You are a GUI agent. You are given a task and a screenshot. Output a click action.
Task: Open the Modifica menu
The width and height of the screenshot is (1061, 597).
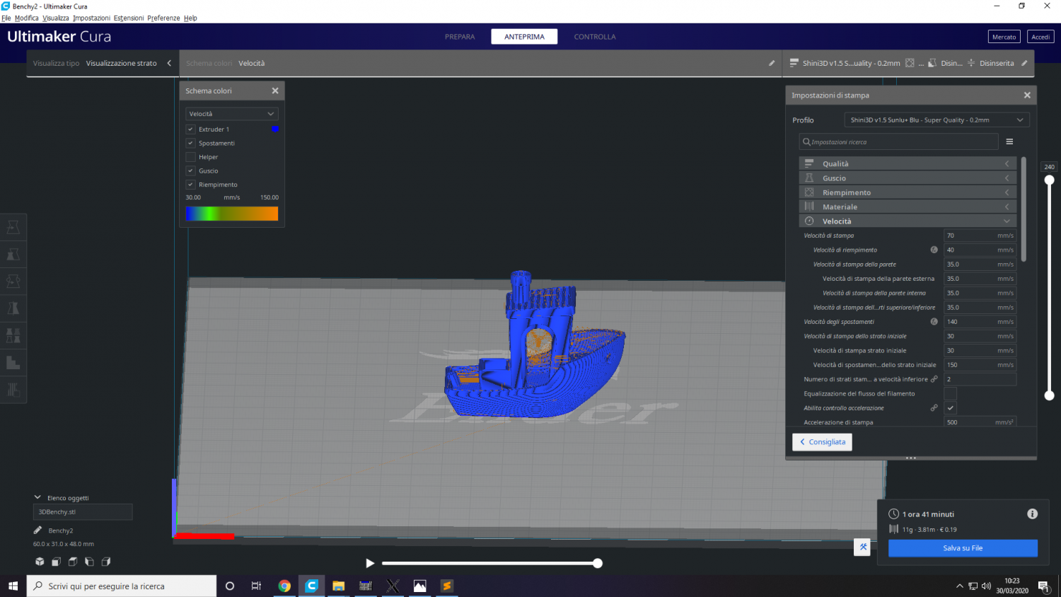click(x=27, y=18)
